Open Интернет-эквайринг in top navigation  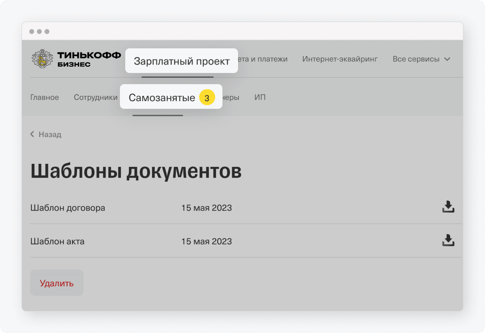click(x=340, y=59)
